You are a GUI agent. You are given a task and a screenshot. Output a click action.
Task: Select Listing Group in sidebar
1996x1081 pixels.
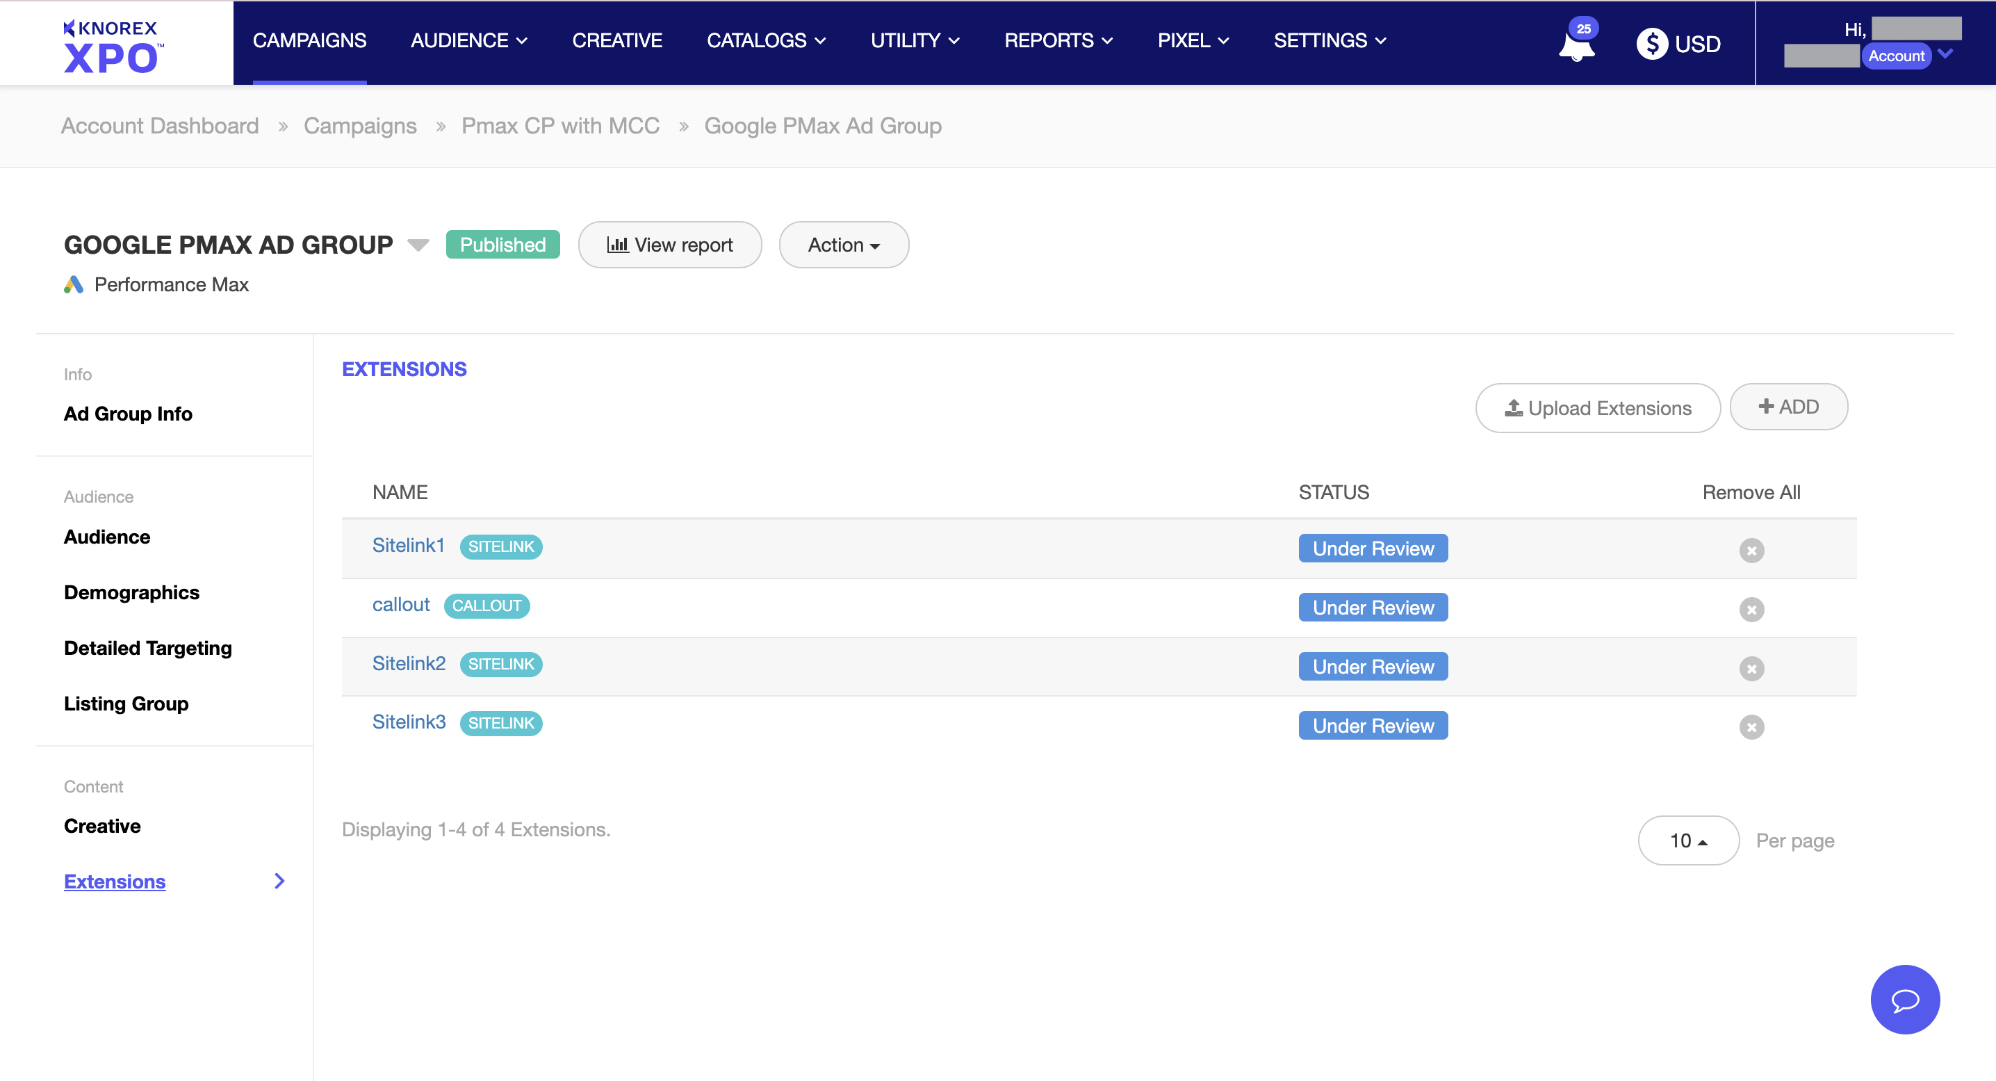tap(126, 704)
